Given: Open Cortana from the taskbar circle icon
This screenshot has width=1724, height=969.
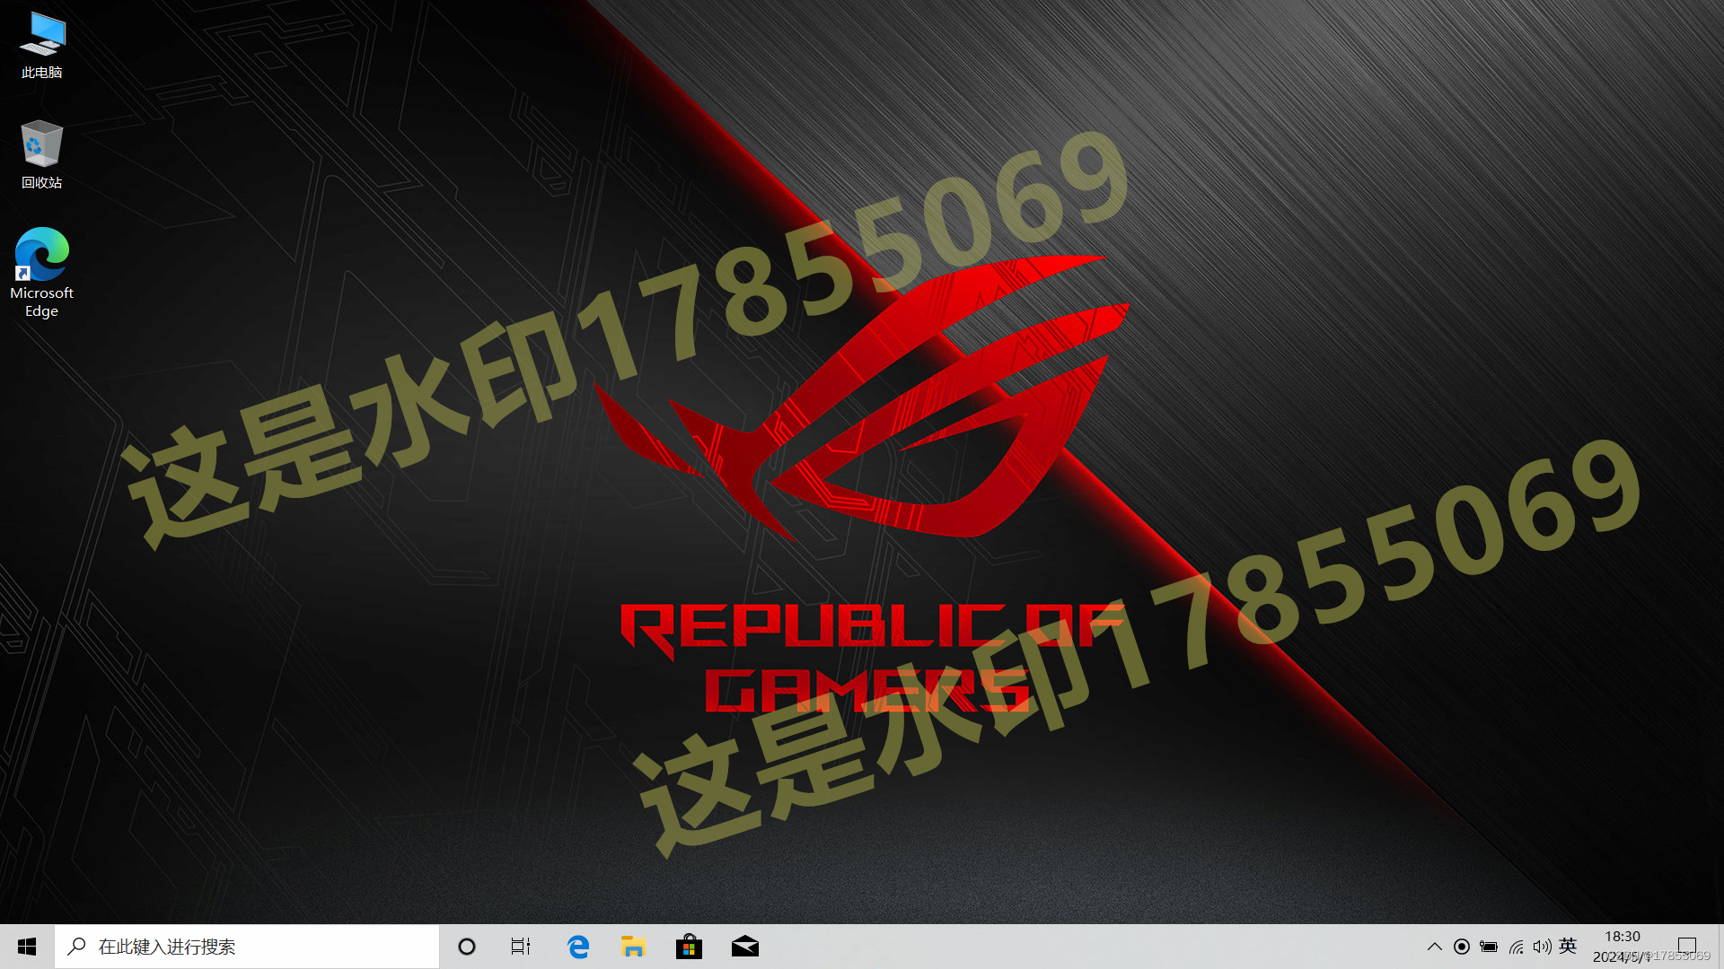Looking at the screenshot, I should 467,947.
